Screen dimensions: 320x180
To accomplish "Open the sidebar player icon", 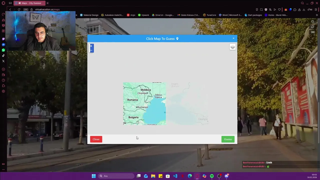I will click(x=3, y=69).
